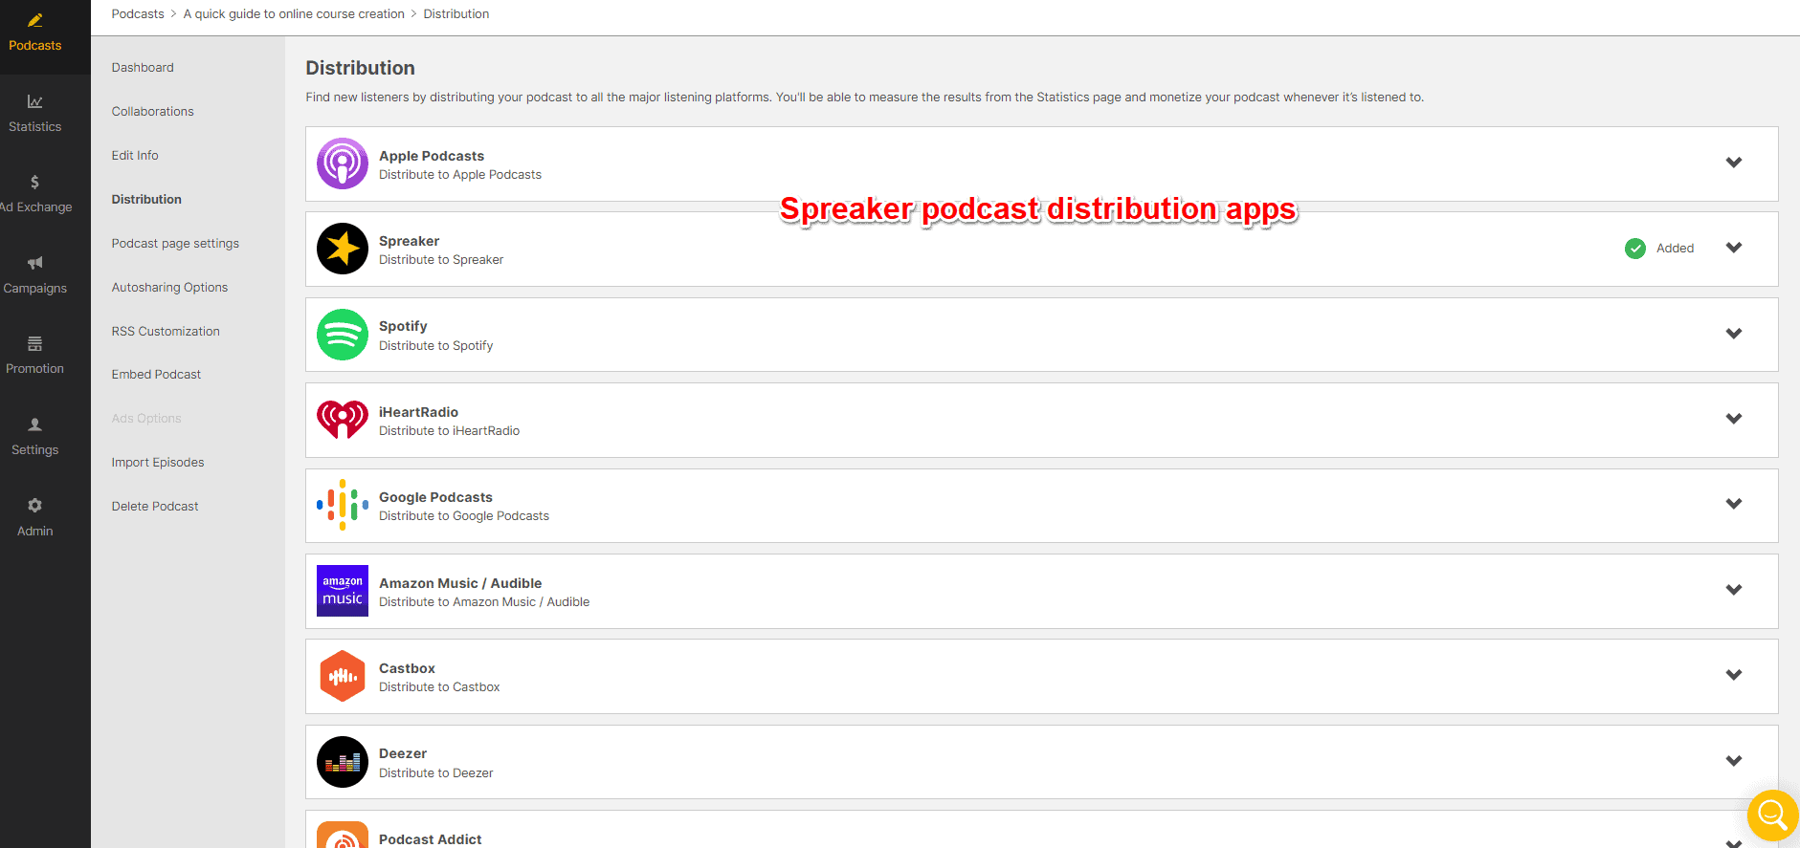Click the 'A quick guide to online course creation' breadcrumb

pos(294,14)
